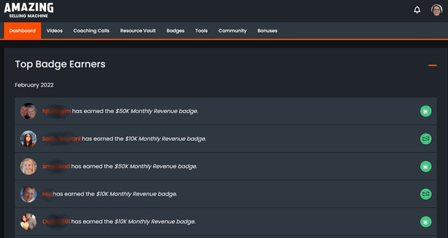Click the February 2022 label

pyautogui.click(x=34, y=85)
